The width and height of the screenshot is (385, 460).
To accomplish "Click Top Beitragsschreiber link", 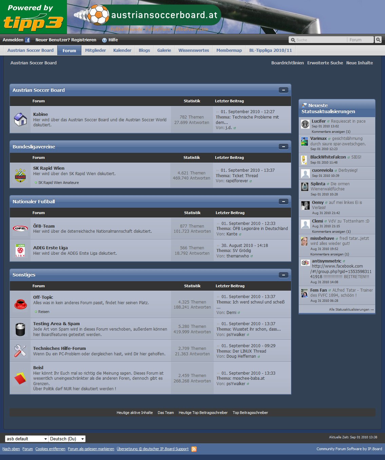I will pyautogui.click(x=250, y=413).
